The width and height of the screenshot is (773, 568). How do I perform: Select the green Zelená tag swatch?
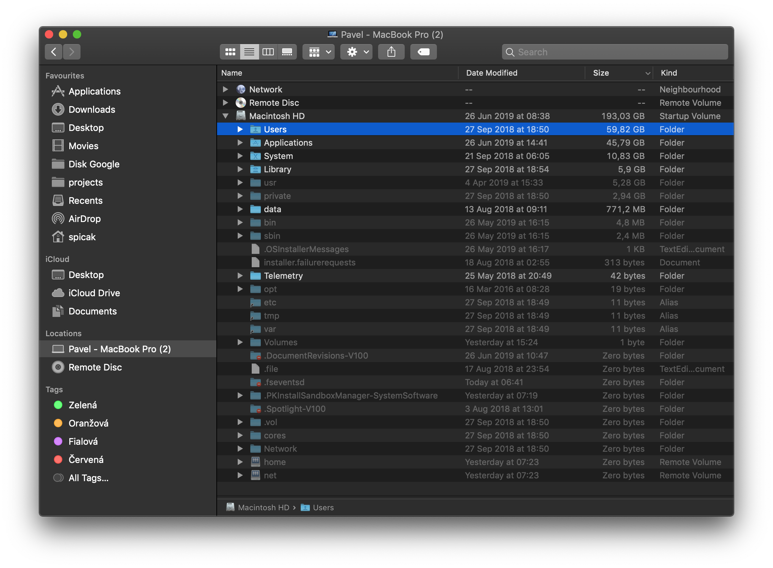point(58,405)
